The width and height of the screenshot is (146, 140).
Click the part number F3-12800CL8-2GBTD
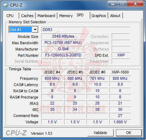coord(63,55)
